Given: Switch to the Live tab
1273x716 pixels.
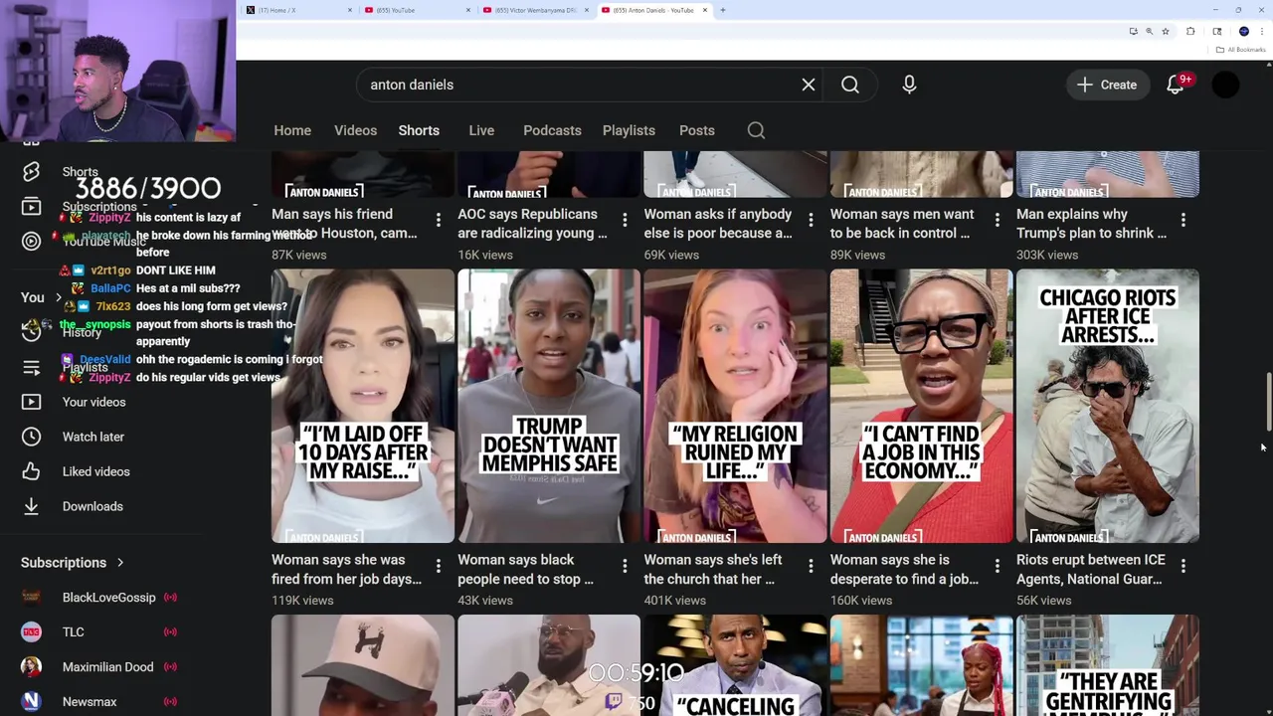Looking at the screenshot, I should 481,130.
